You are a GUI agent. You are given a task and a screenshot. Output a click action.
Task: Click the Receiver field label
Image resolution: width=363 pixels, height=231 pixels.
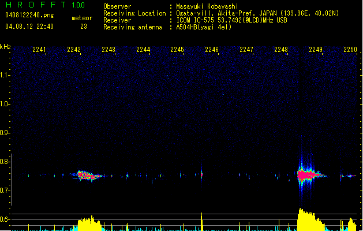[x=117, y=20]
